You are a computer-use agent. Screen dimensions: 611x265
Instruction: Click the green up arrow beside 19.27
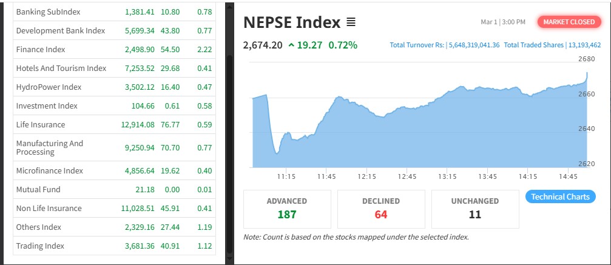292,45
